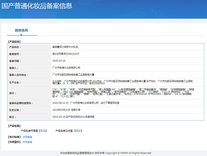
Task: Open the 数据查看 tab
Action: pos(21,30)
